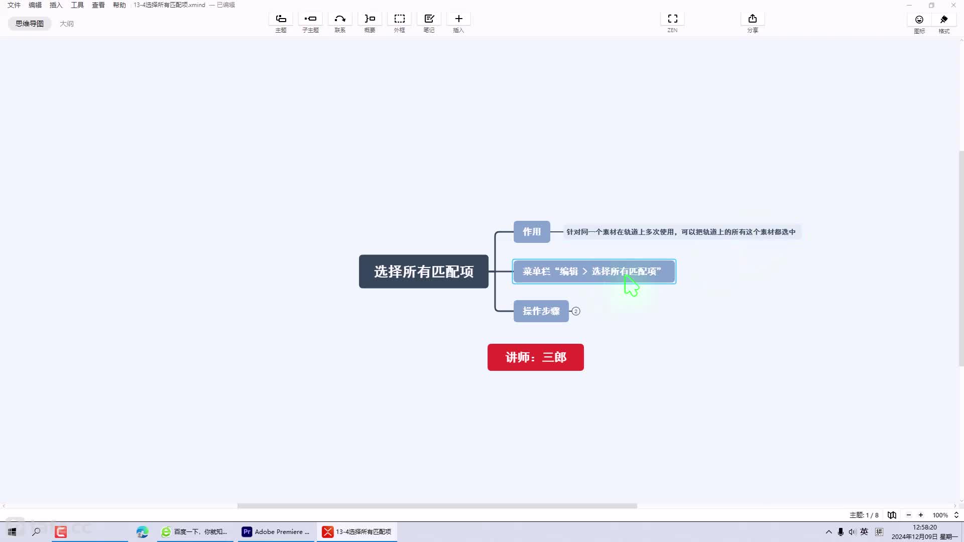Switch to XMind 13-4选择所有匹配项 taskbar window
Screen dimensions: 964x542
[x=357, y=531]
